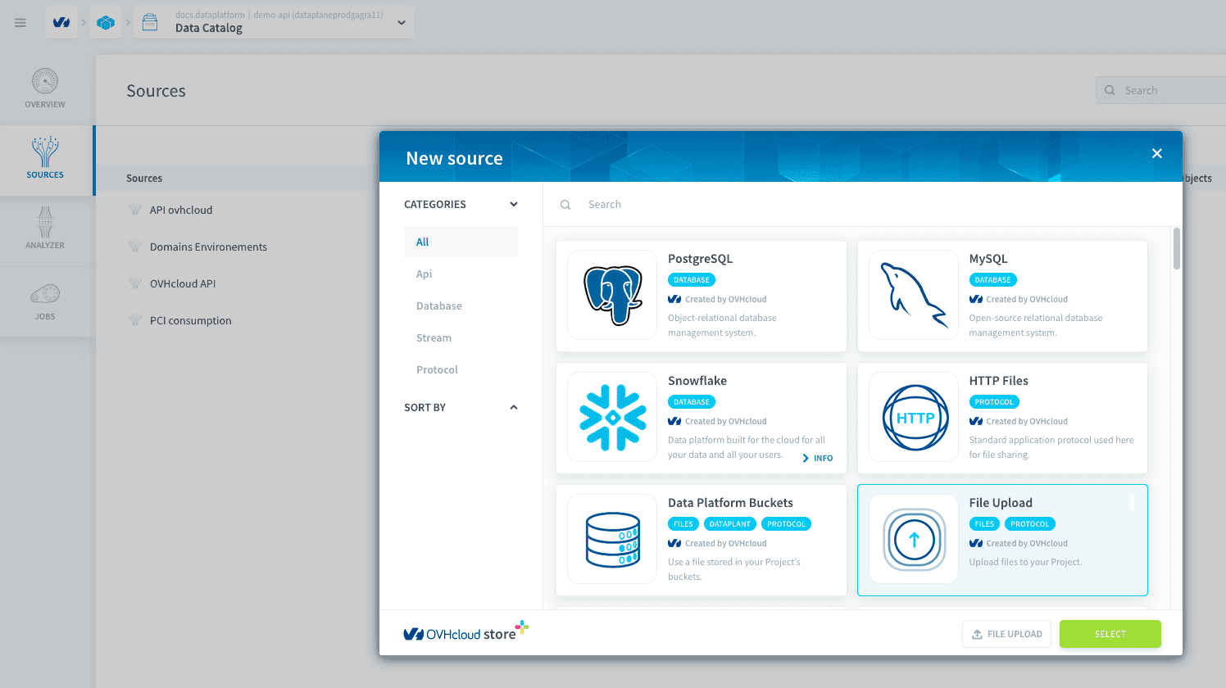This screenshot has width=1226, height=688.
Task: Click the icon beside API ovhcloud
Action: [135, 210]
